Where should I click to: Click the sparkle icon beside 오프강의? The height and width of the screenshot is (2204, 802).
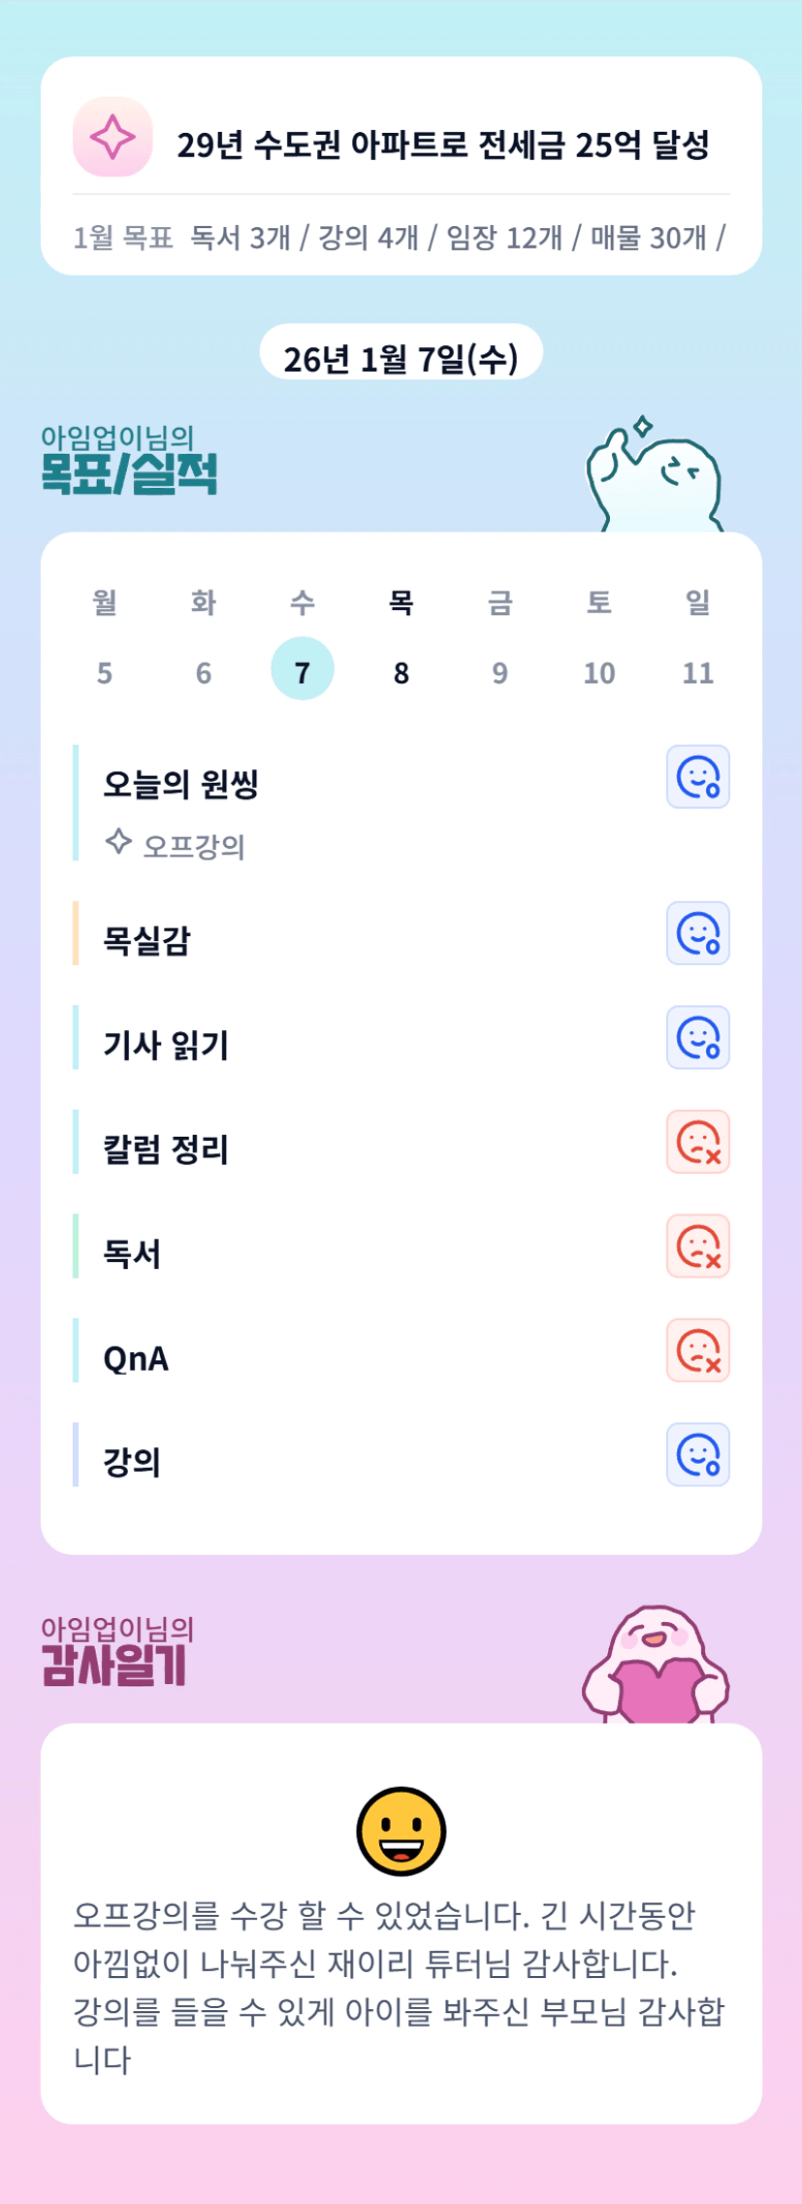(118, 841)
